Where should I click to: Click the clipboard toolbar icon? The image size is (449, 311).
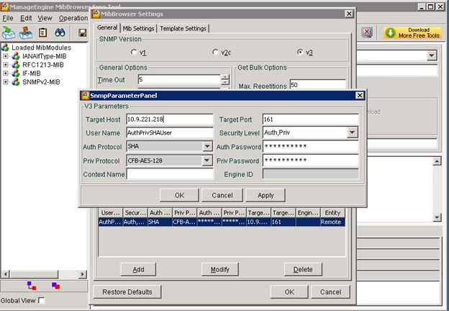click(x=43, y=32)
